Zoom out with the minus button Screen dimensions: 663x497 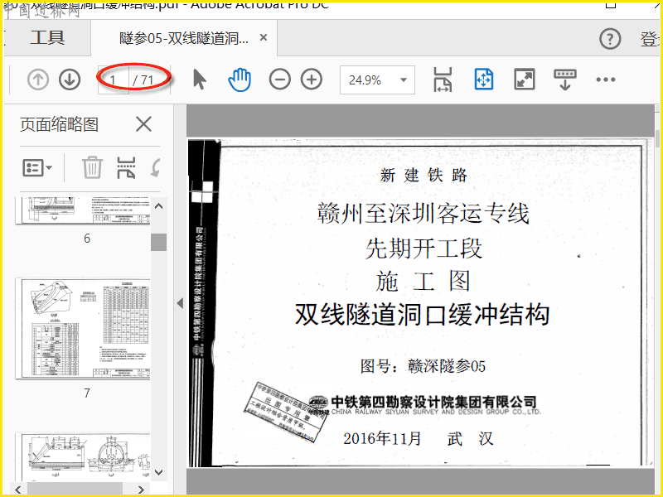[280, 80]
